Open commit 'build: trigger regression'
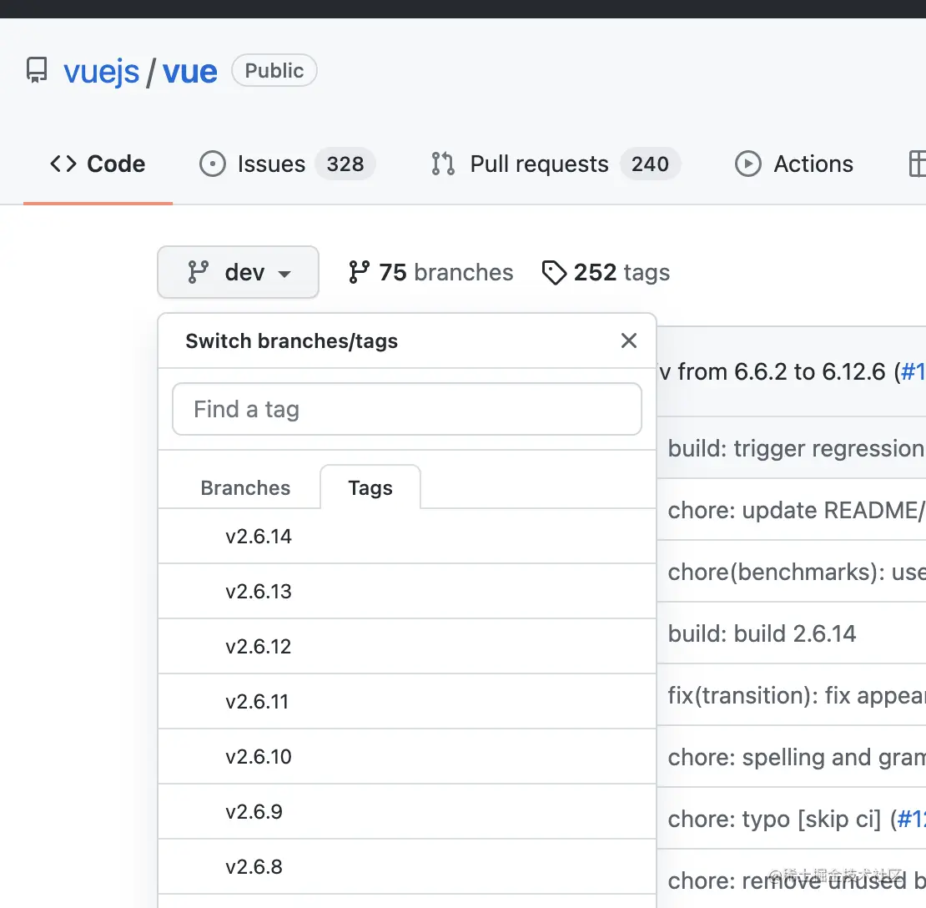Image resolution: width=926 pixels, height=908 pixels. [796, 448]
